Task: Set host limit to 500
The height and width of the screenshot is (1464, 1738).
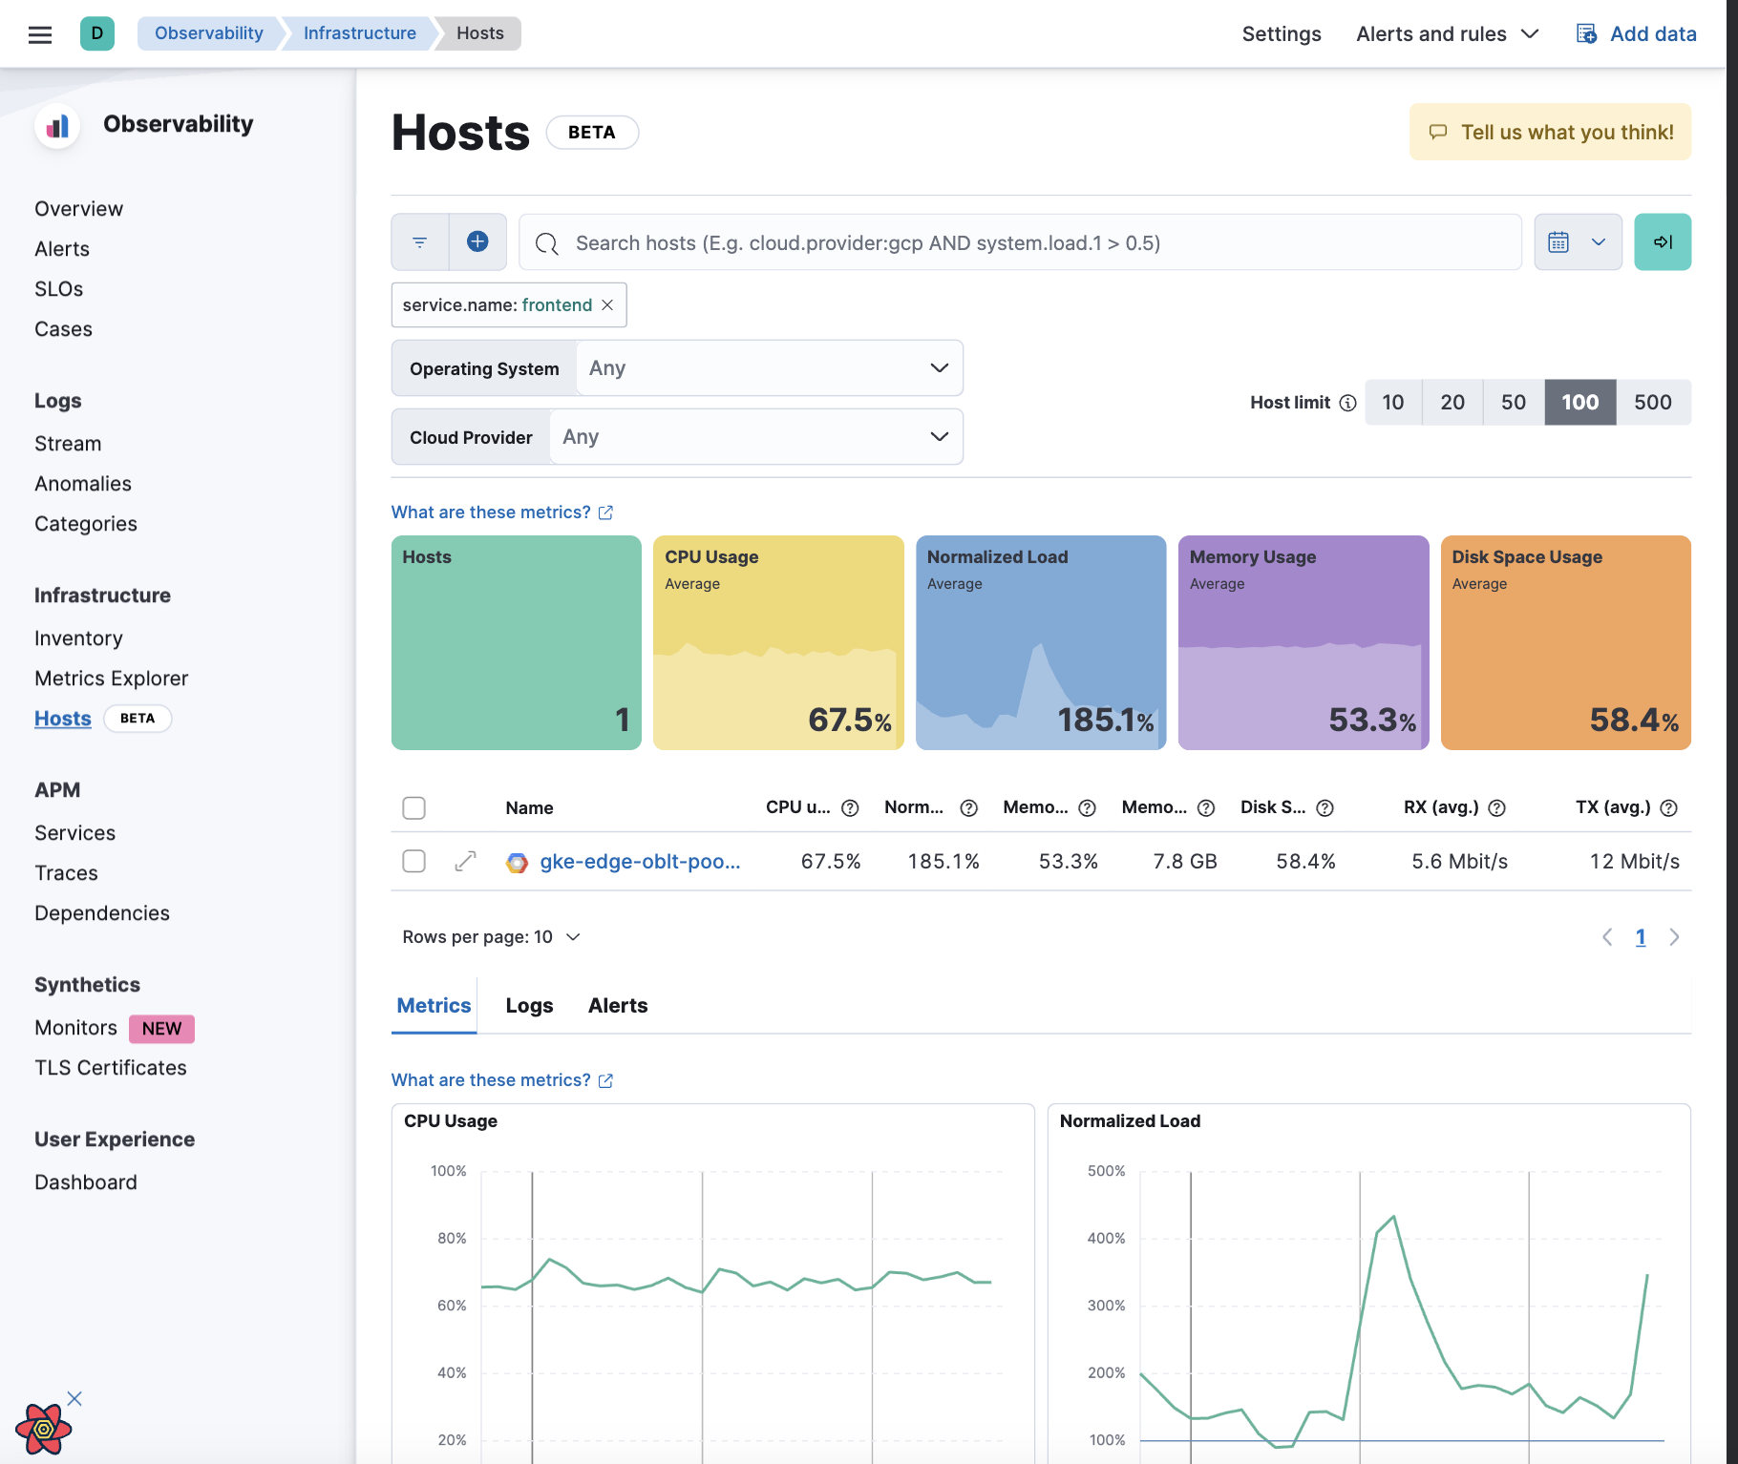Action: point(1653,403)
